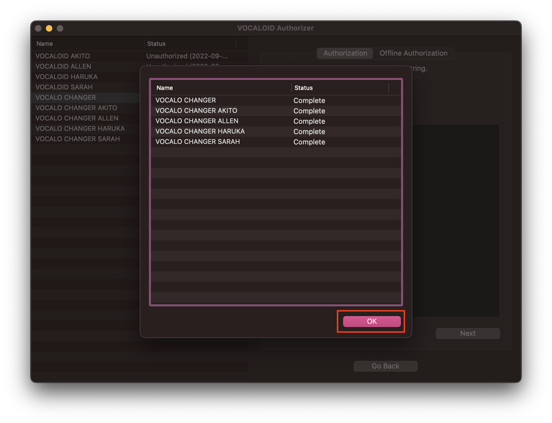
Task: Click the Next button
Action: click(467, 333)
